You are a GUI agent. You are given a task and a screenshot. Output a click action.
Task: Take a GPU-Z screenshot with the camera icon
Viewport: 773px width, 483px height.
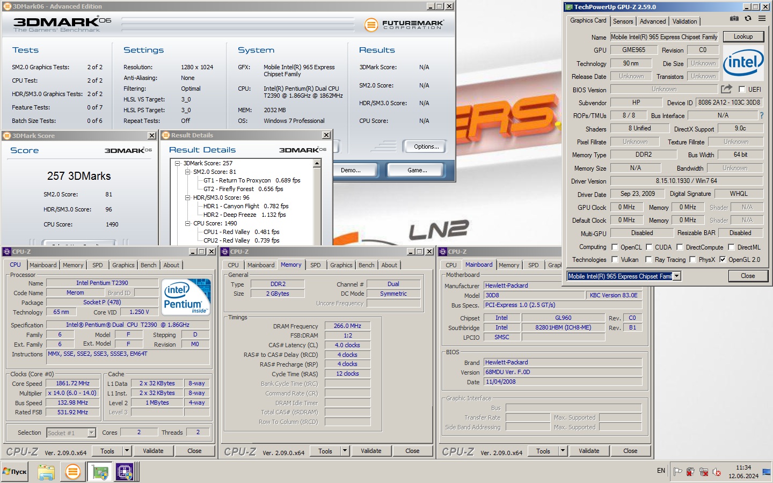pos(734,19)
